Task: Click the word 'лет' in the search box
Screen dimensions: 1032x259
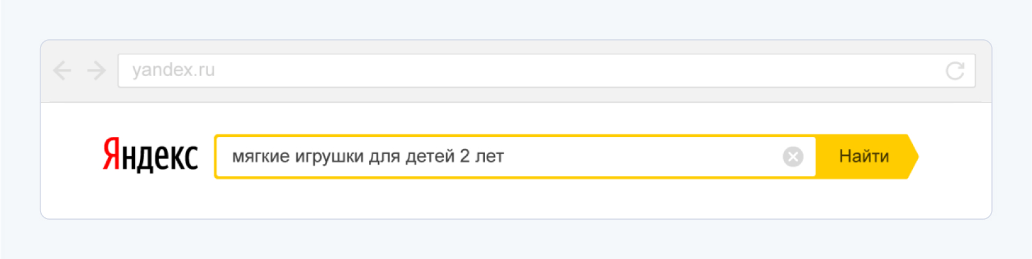Action: (489, 157)
